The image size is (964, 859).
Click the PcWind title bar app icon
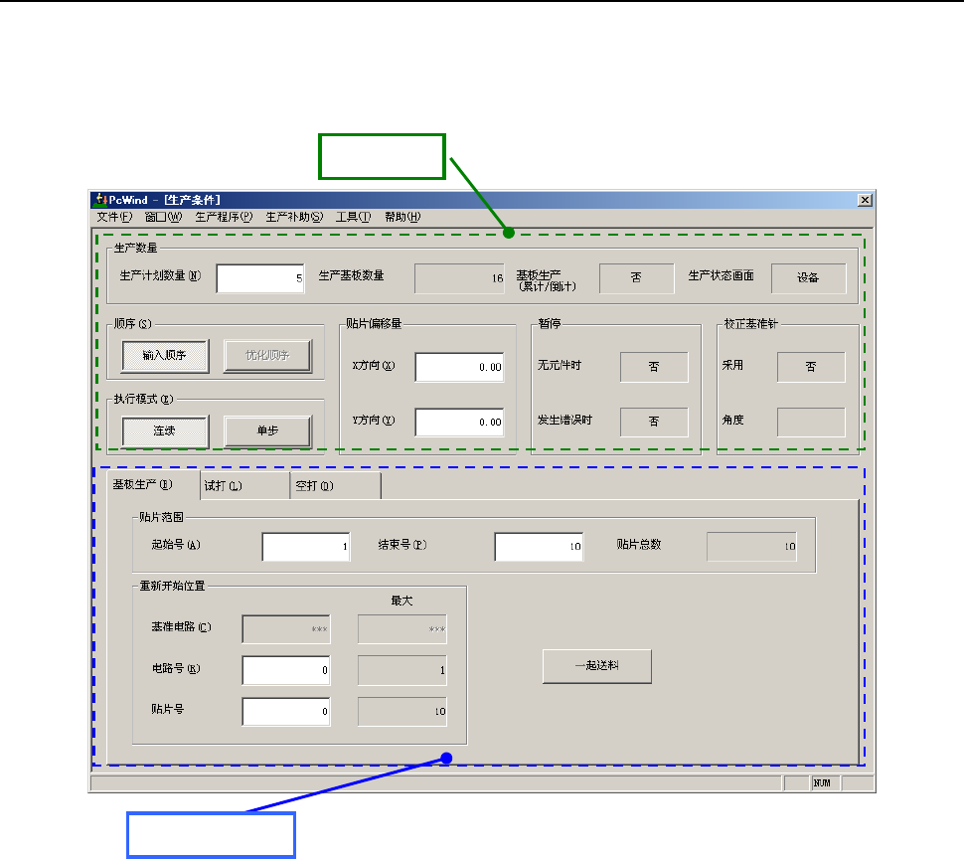(x=100, y=200)
